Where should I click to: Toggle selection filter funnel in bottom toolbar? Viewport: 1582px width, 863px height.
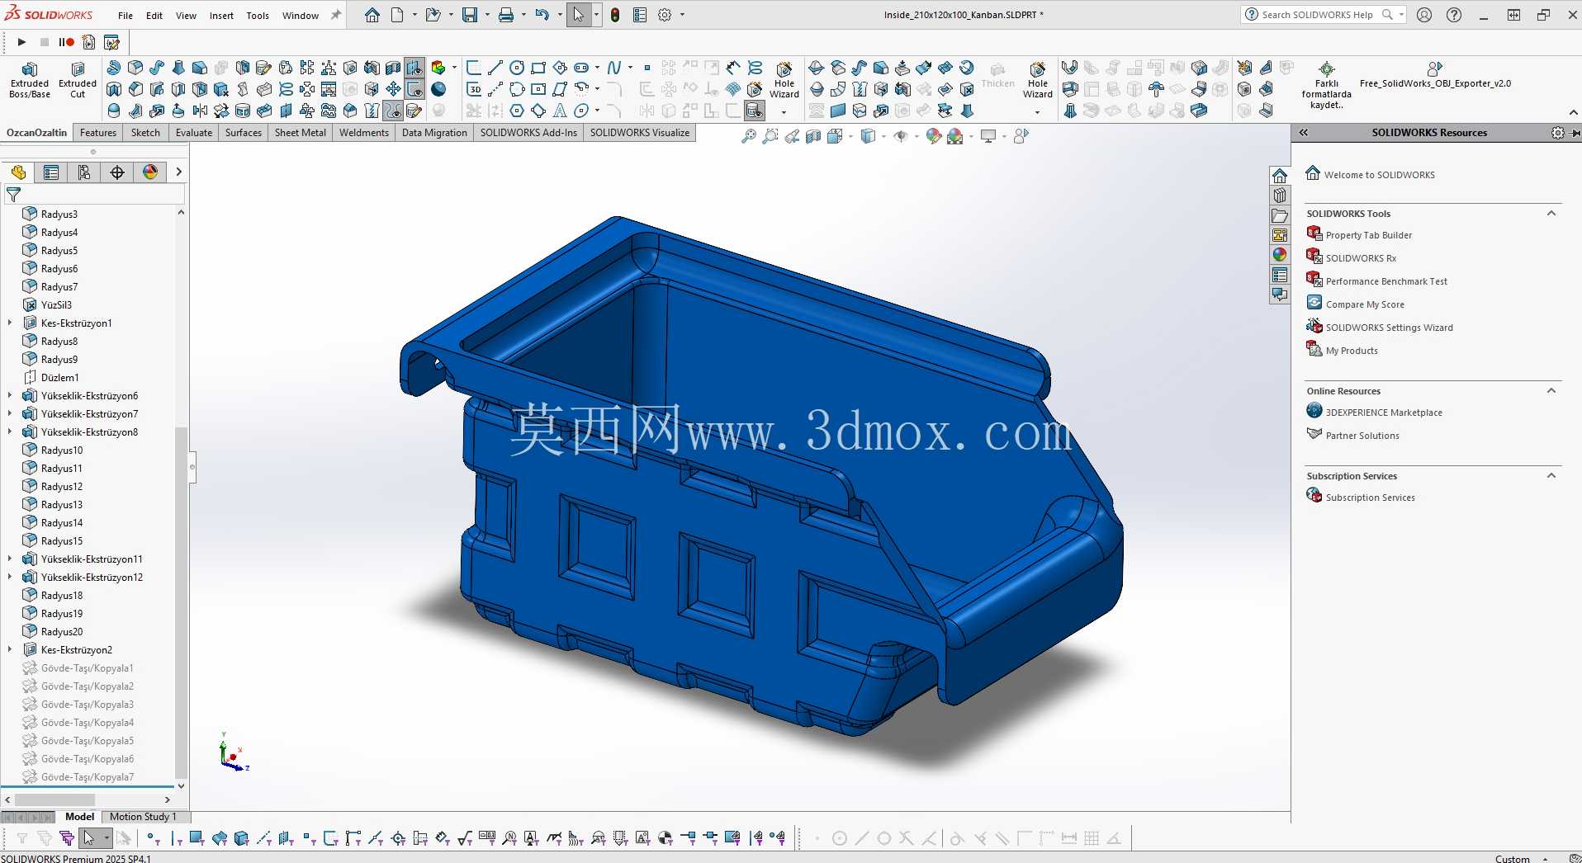tap(22, 838)
